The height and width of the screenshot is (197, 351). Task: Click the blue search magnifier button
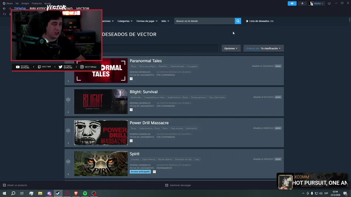(238, 21)
